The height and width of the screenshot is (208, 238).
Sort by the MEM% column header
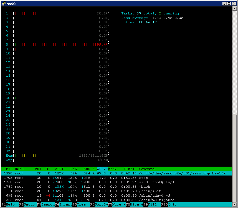[112, 169]
